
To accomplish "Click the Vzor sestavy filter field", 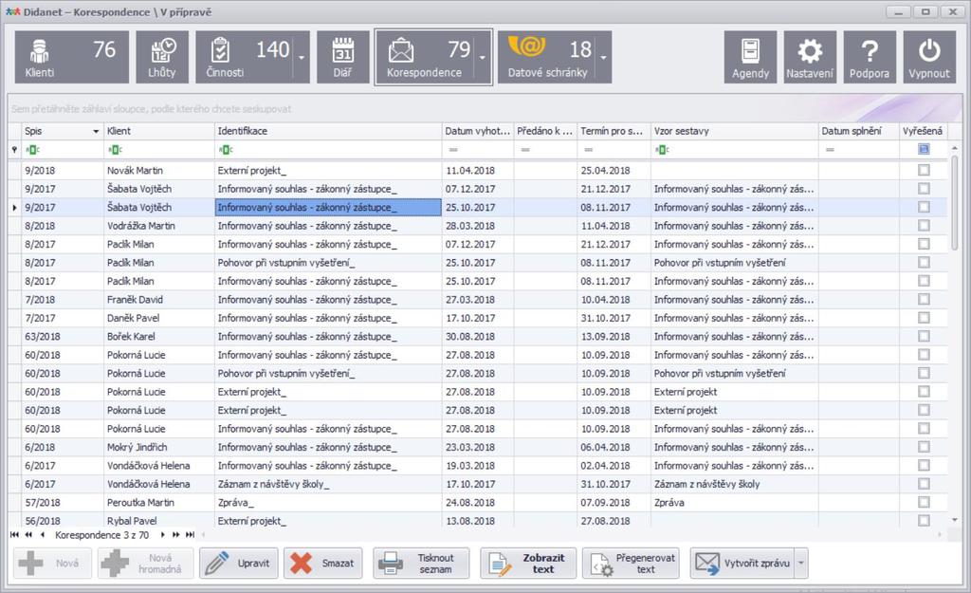I will pos(735,149).
